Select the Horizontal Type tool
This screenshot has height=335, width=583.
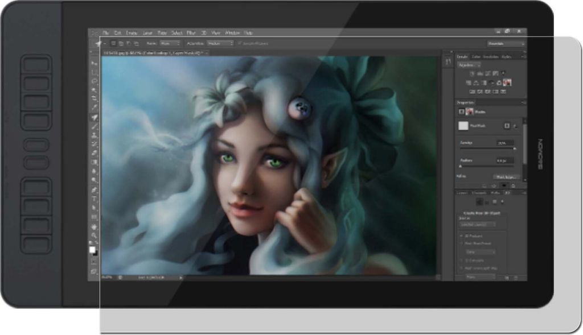click(x=95, y=199)
